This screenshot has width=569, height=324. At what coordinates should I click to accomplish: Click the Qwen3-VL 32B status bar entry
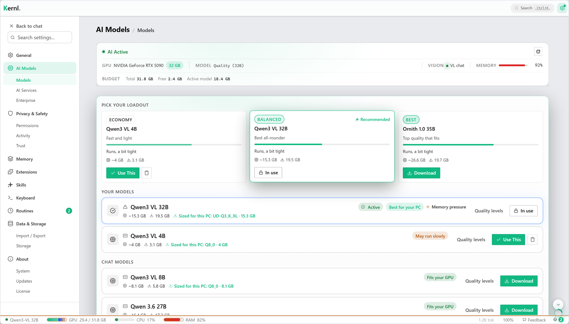(x=22, y=320)
